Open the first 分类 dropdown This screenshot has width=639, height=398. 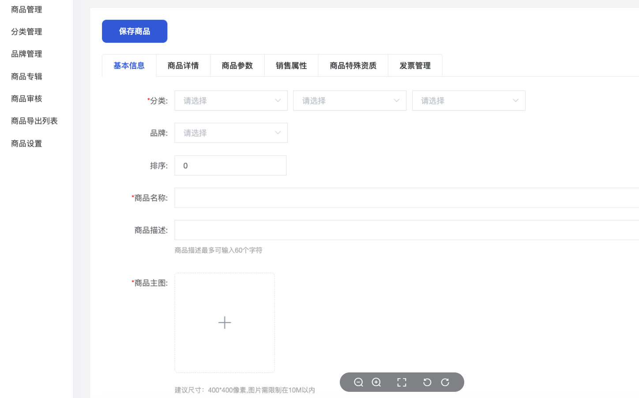tap(231, 101)
